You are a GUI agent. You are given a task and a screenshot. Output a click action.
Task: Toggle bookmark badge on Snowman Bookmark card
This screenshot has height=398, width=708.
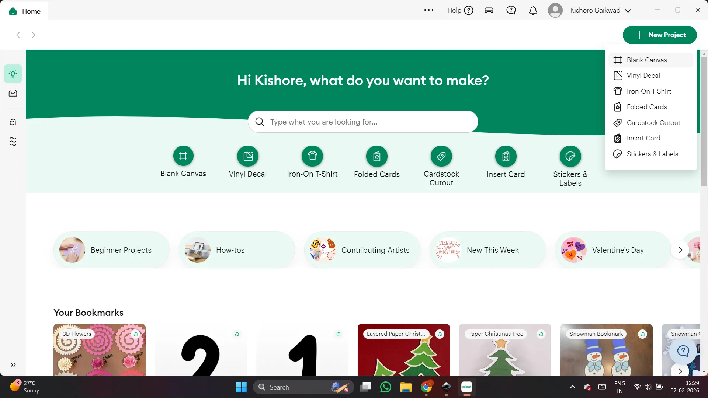click(642, 334)
